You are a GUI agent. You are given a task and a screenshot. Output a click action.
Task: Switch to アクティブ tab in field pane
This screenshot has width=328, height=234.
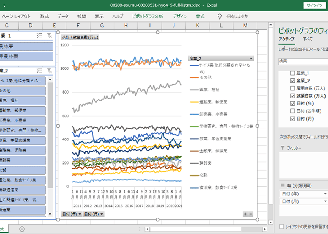pyautogui.click(x=286, y=39)
